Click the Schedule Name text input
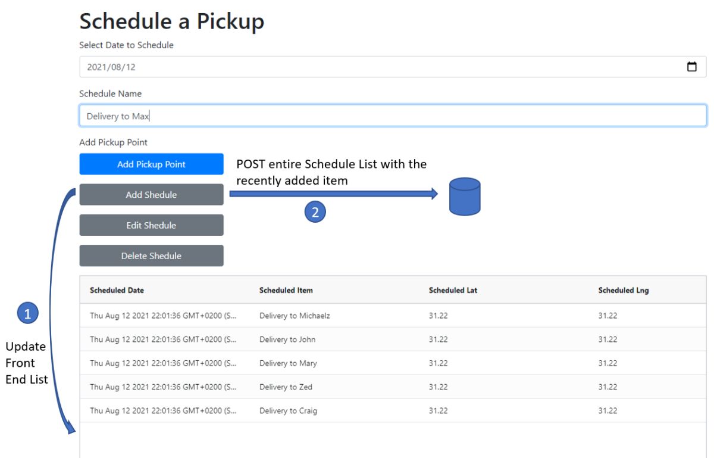Screen dimensions: 714x458 pos(393,116)
